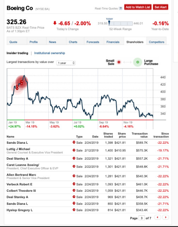Click the name Caret Leanne /boeing/
Viewport: 178px width, 227px height.
(23, 165)
